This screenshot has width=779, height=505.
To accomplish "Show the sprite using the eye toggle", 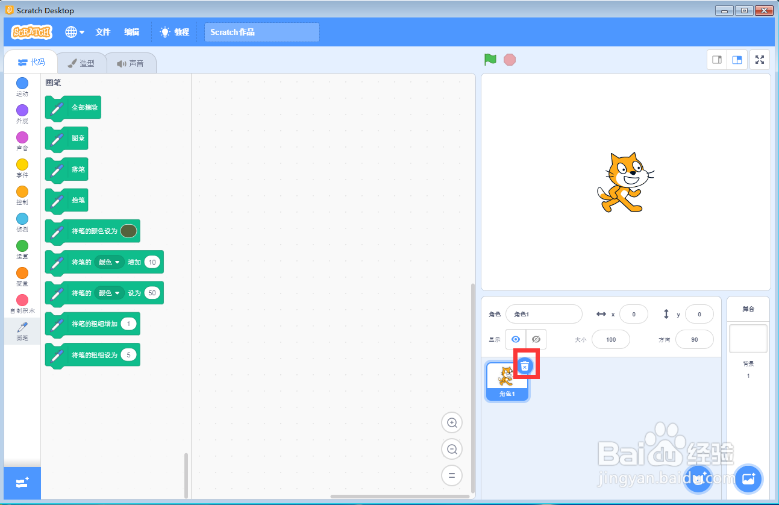I will [x=516, y=339].
